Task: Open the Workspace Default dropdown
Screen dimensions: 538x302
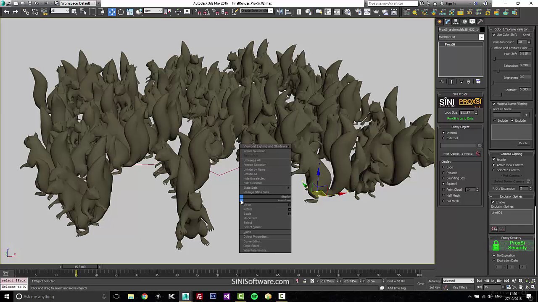Action: [79, 3]
